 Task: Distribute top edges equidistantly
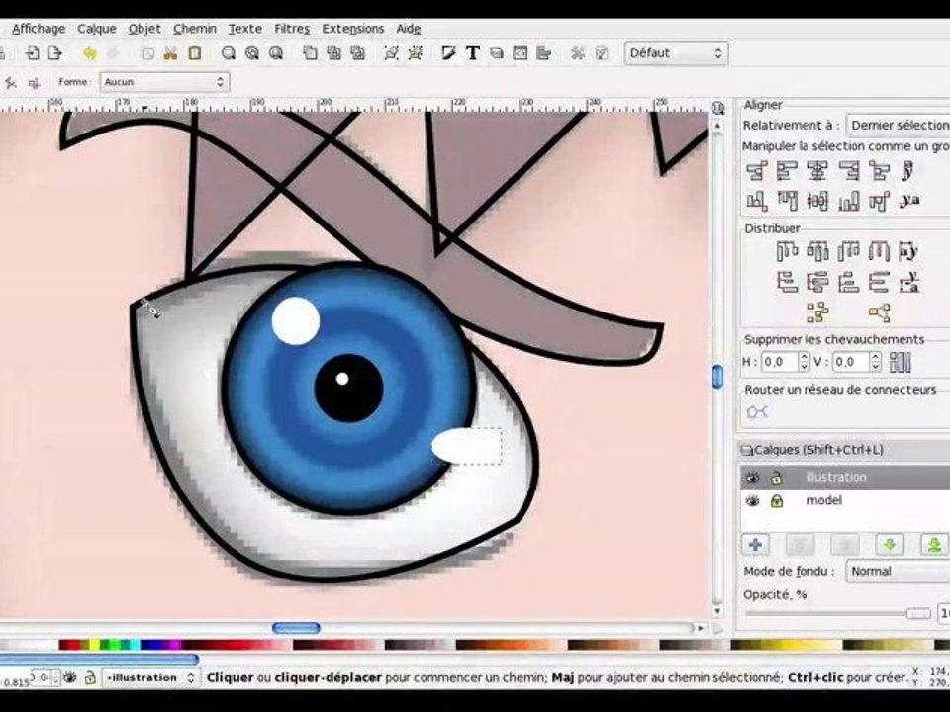[x=787, y=282]
